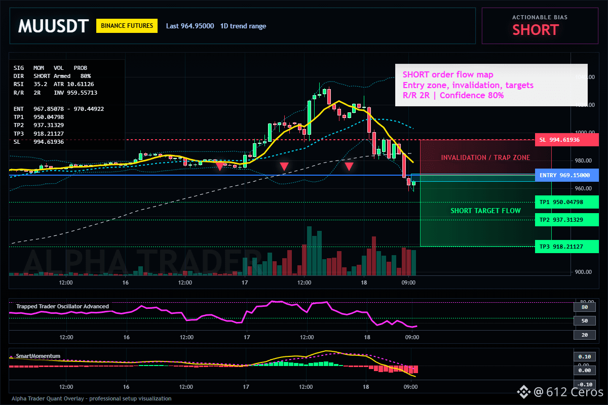Click the Alpha Trader Quant Overlay footer text
608x405 pixels.
pos(91,398)
